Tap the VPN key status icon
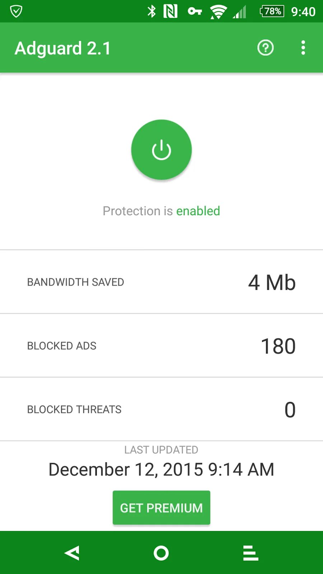This screenshot has width=323, height=574. tap(195, 11)
